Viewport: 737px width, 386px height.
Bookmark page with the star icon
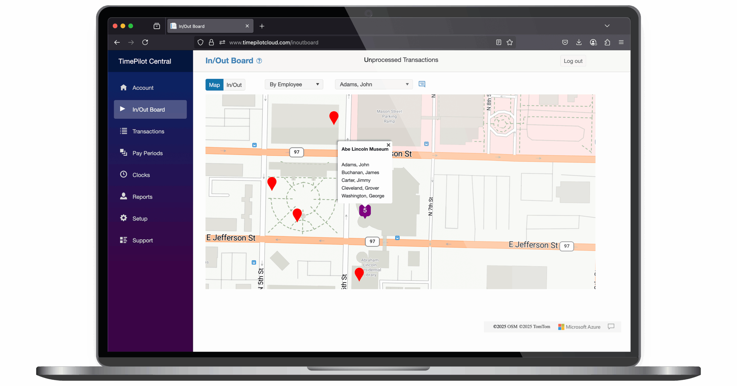pyautogui.click(x=510, y=42)
